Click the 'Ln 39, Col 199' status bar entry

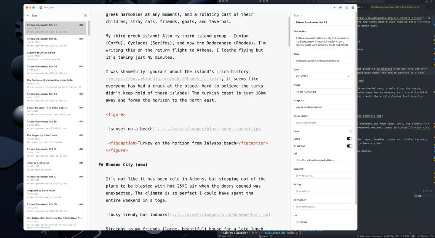(391, 236)
